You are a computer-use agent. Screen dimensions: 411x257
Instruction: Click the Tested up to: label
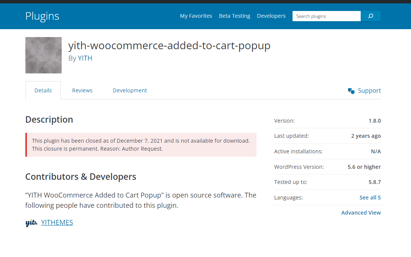[291, 182]
